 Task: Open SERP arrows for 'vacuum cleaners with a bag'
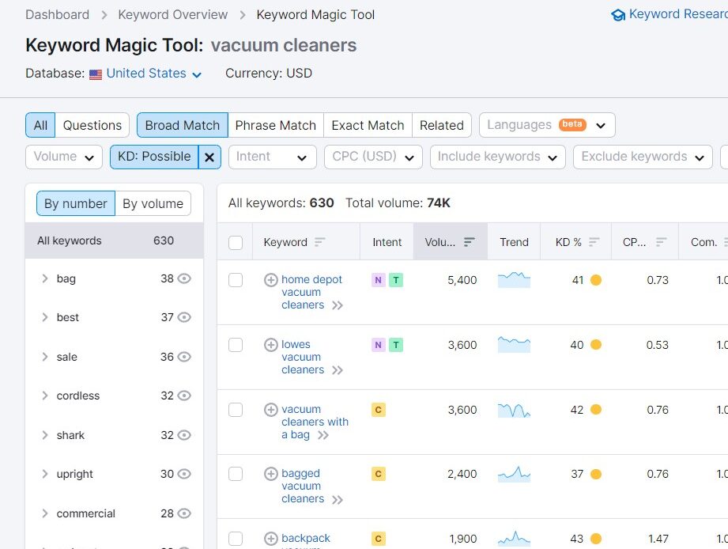pos(323,435)
